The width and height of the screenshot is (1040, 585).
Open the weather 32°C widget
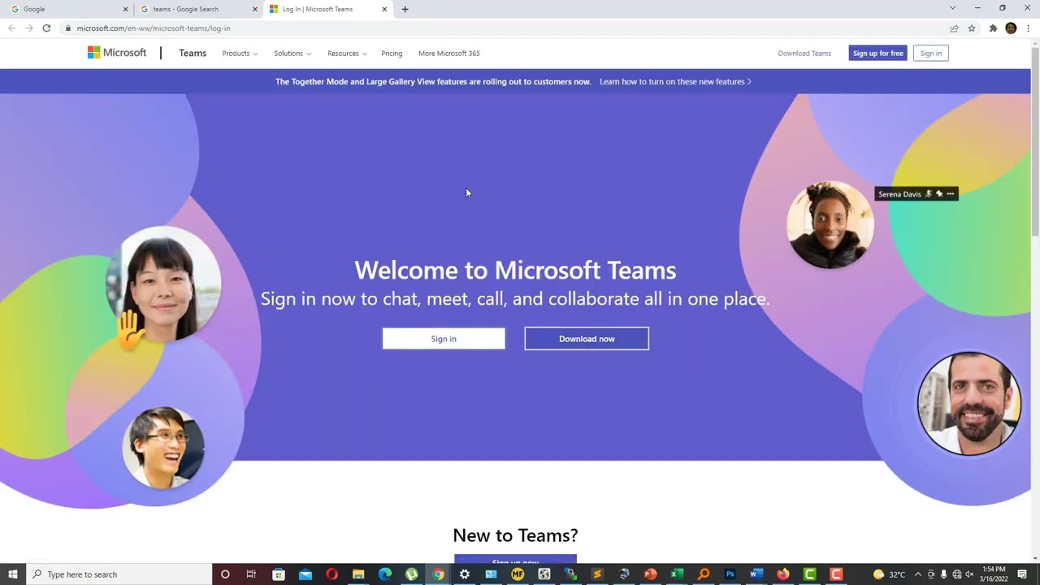pos(889,574)
